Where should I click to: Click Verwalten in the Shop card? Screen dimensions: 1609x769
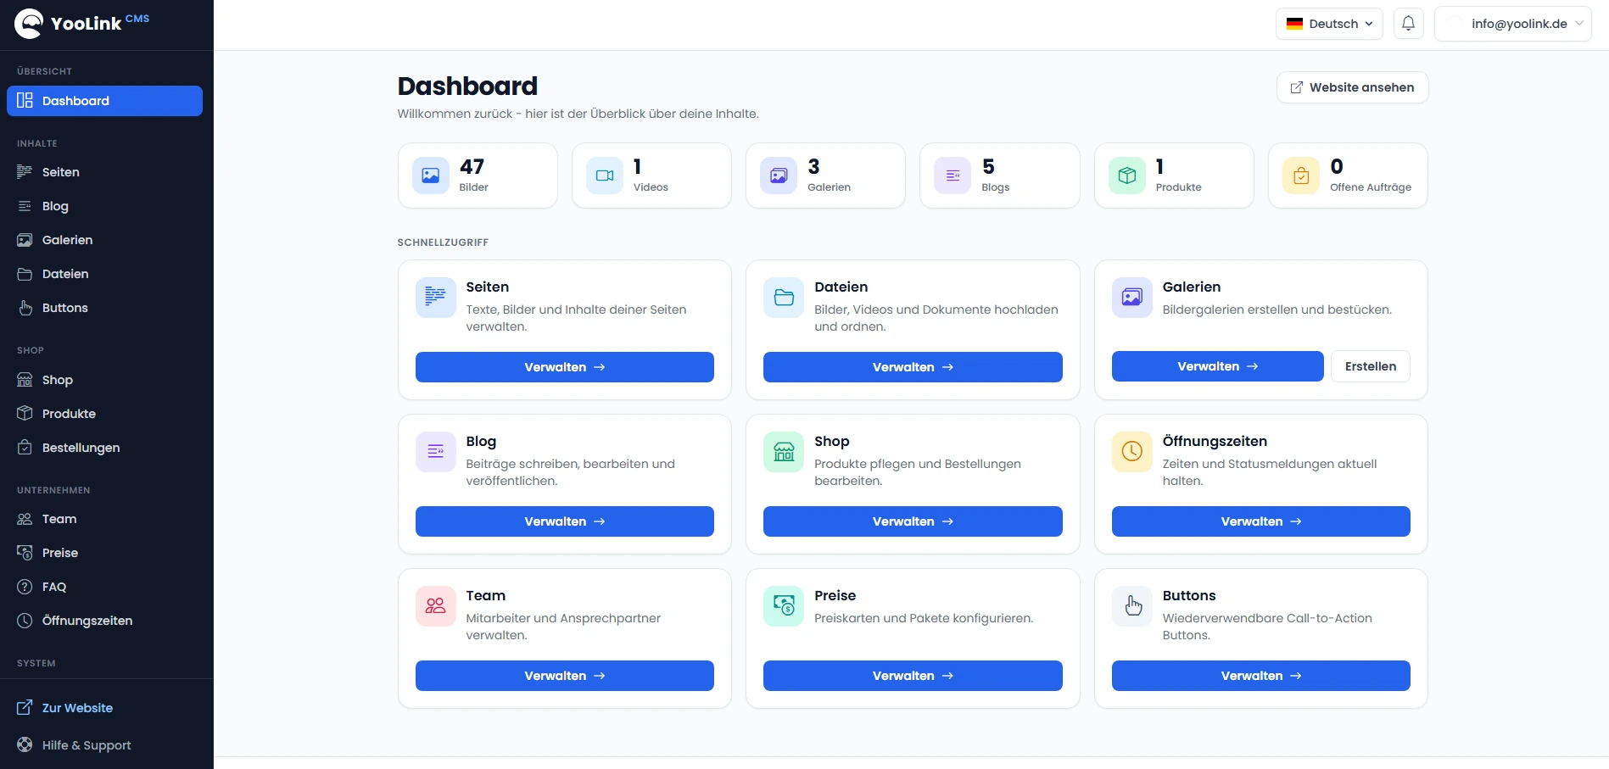coord(913,521)
